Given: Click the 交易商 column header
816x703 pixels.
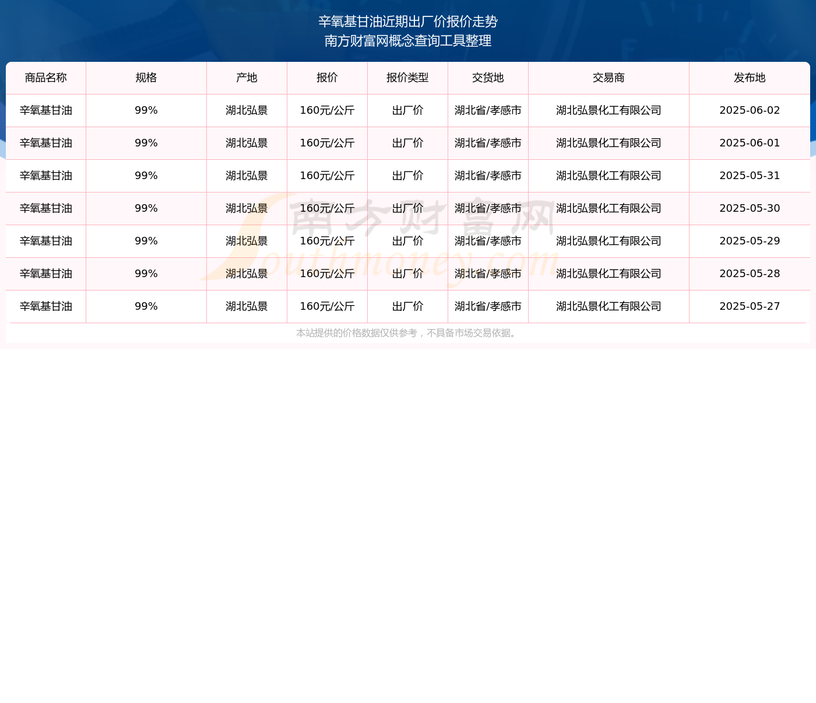Looking at the screenshot, I should click(609, 78).
